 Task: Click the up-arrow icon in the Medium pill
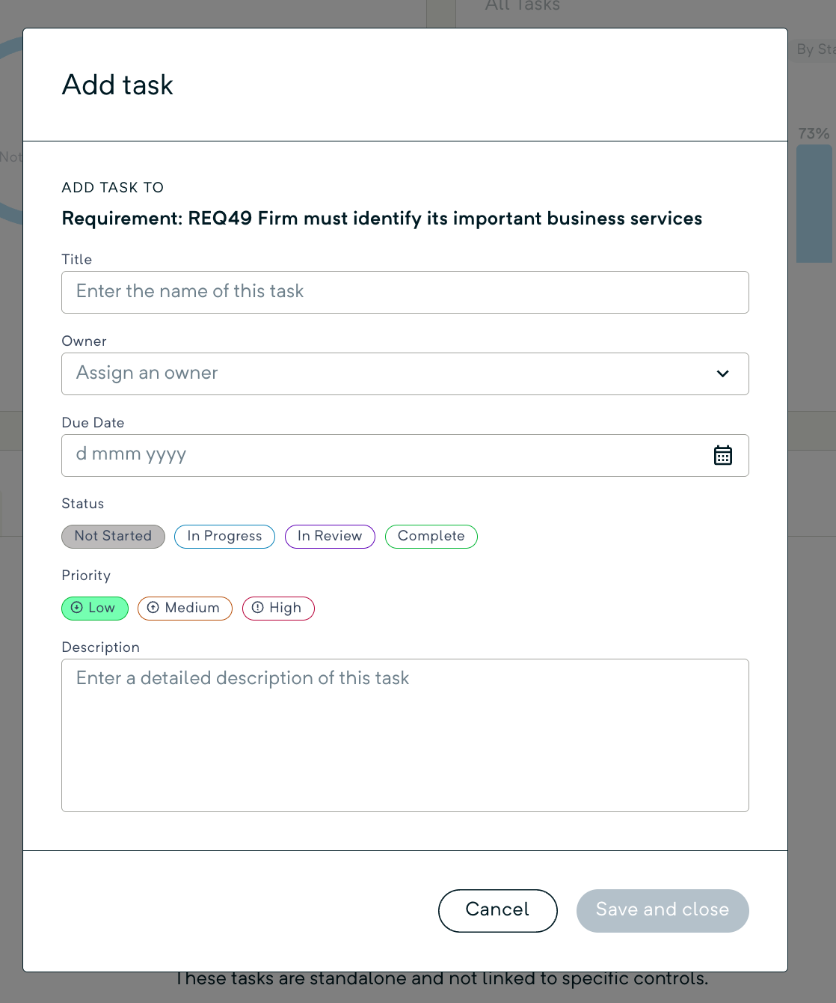153,608
